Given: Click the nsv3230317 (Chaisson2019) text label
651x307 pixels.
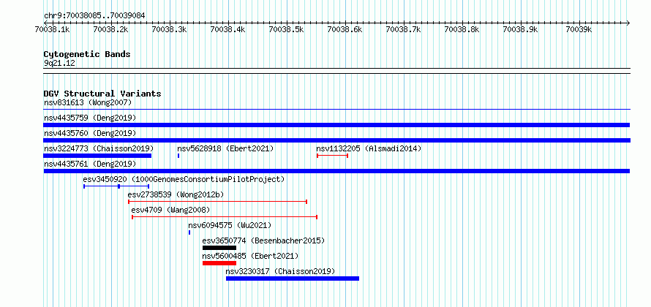Looking at the screenshot, I should click(x=280, y=271).
